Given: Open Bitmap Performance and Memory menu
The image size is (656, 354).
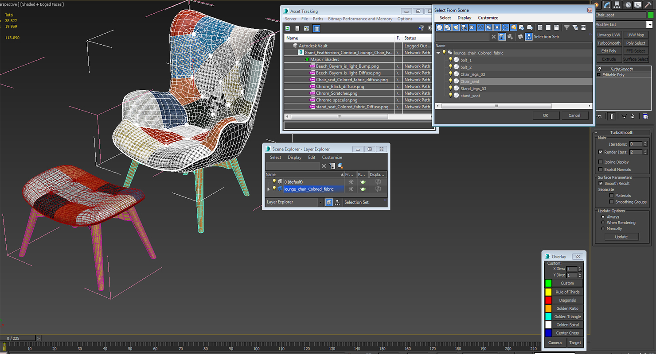Looking at the screenshot, I should (360, 19).
